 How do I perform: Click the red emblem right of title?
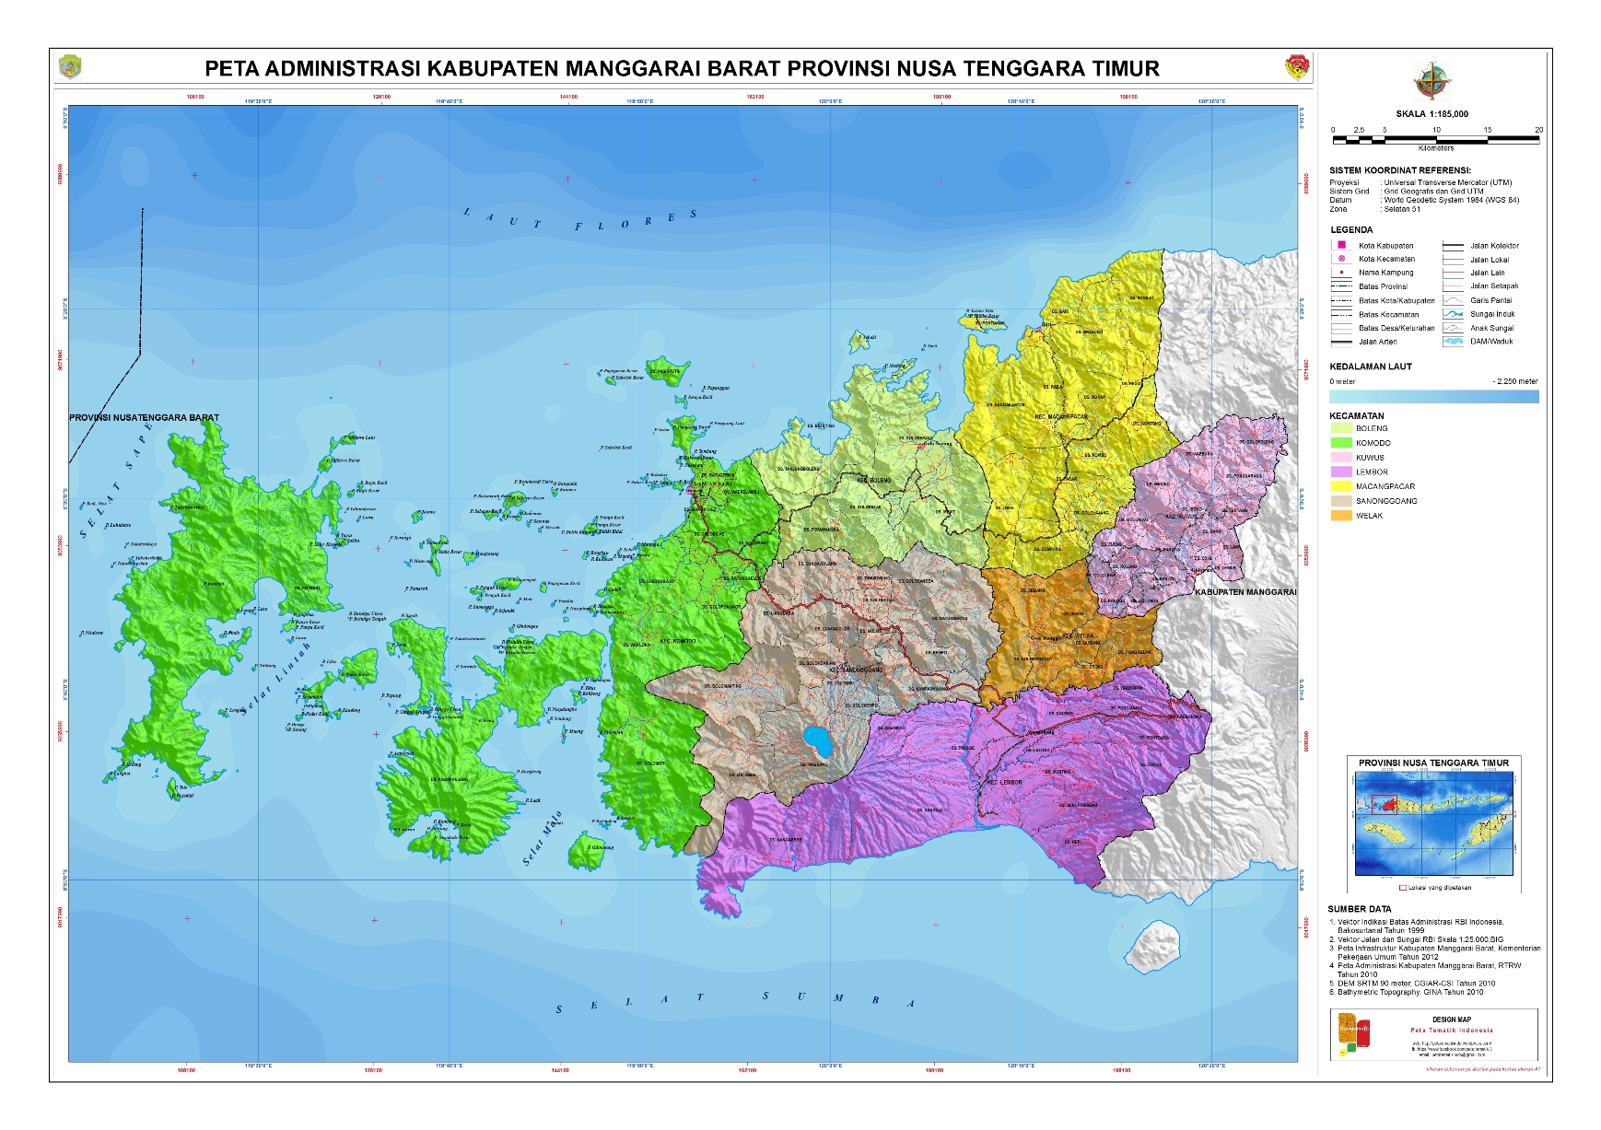click(x=1297, y=68)
